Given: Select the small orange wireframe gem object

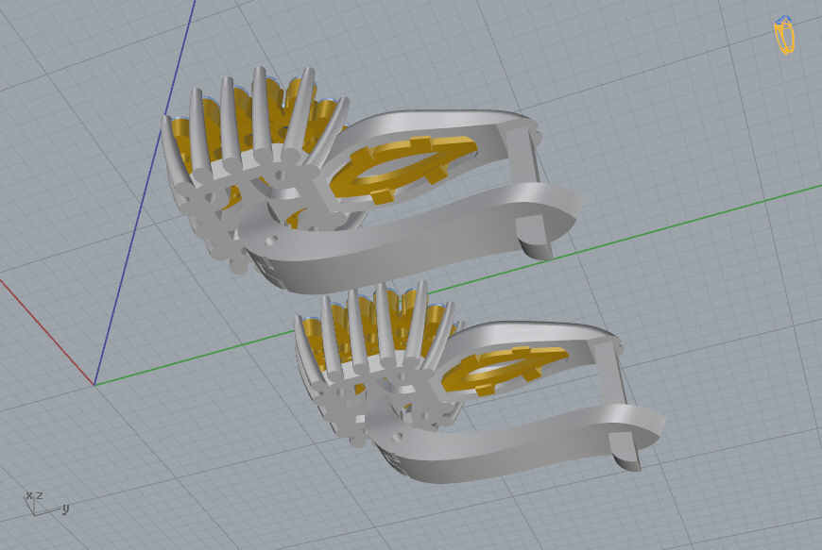Looking at the screenshot, I should 784,35.
